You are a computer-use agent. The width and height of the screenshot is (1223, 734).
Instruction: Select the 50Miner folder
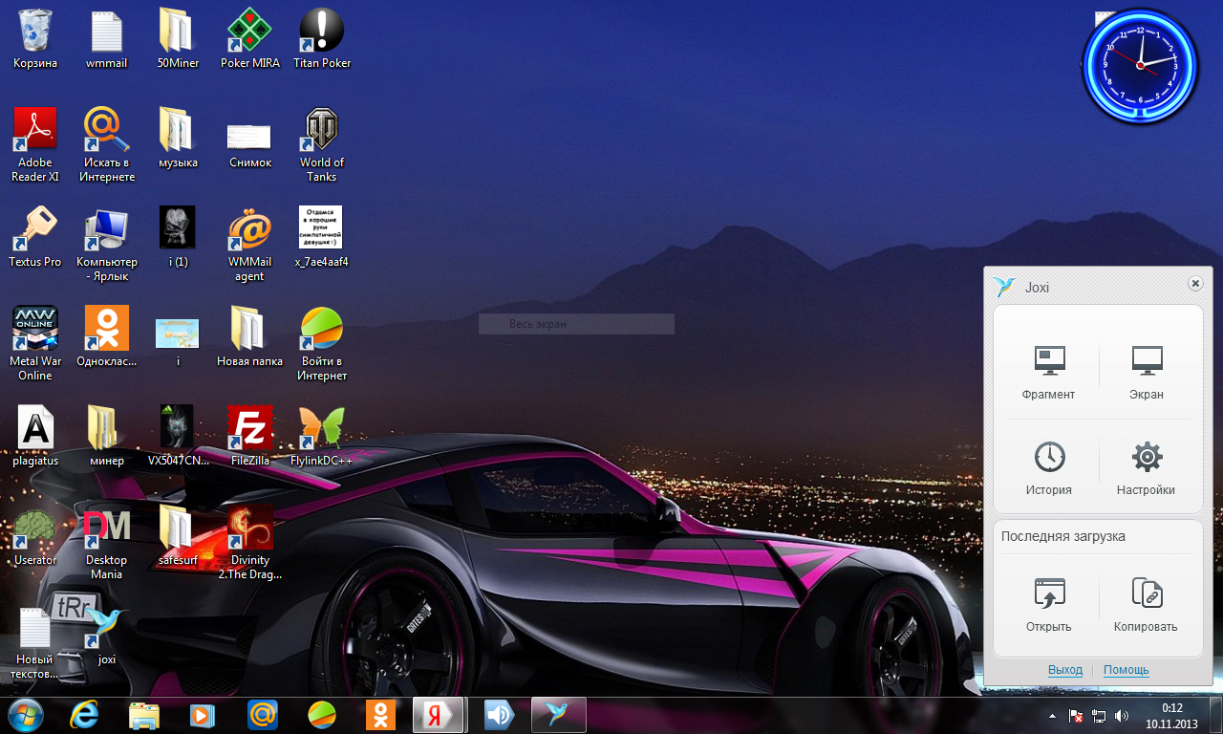click(x=179, y=39)
